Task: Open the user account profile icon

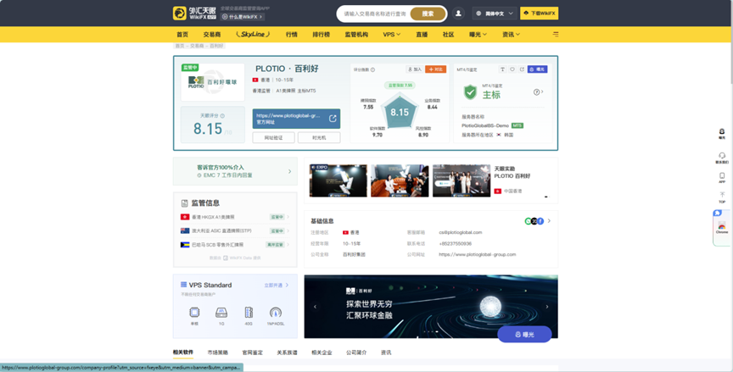Action: click(459, 14)
